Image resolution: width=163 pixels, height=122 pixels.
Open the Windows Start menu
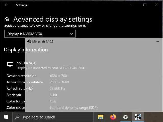(6, 117)
